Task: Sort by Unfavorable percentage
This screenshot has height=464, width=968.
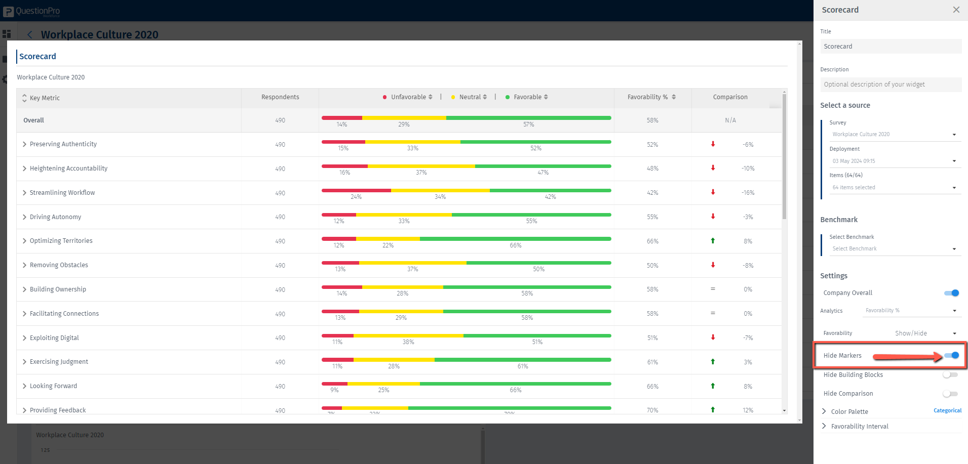Action: pos(430,97)
